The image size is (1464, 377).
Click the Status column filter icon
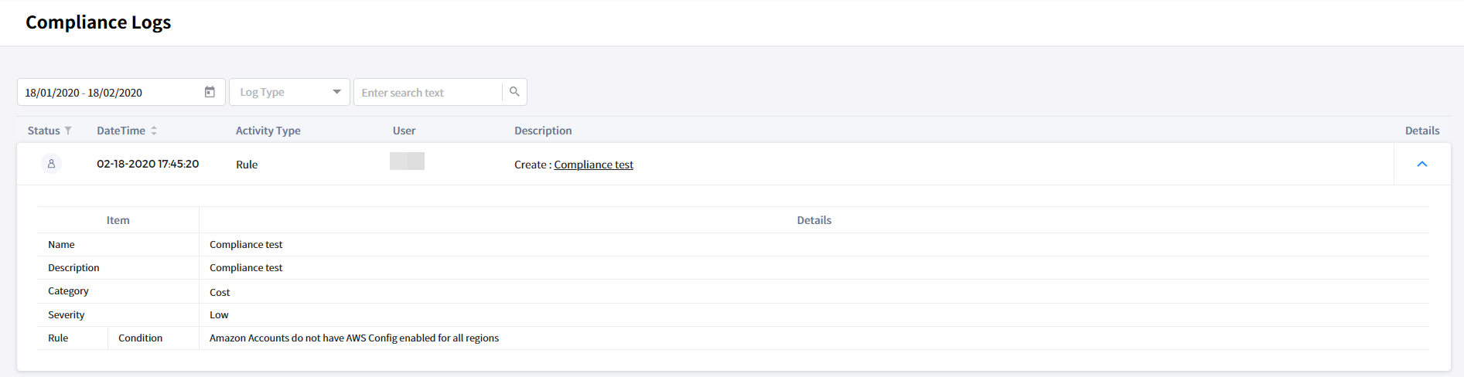click(68, 131)
